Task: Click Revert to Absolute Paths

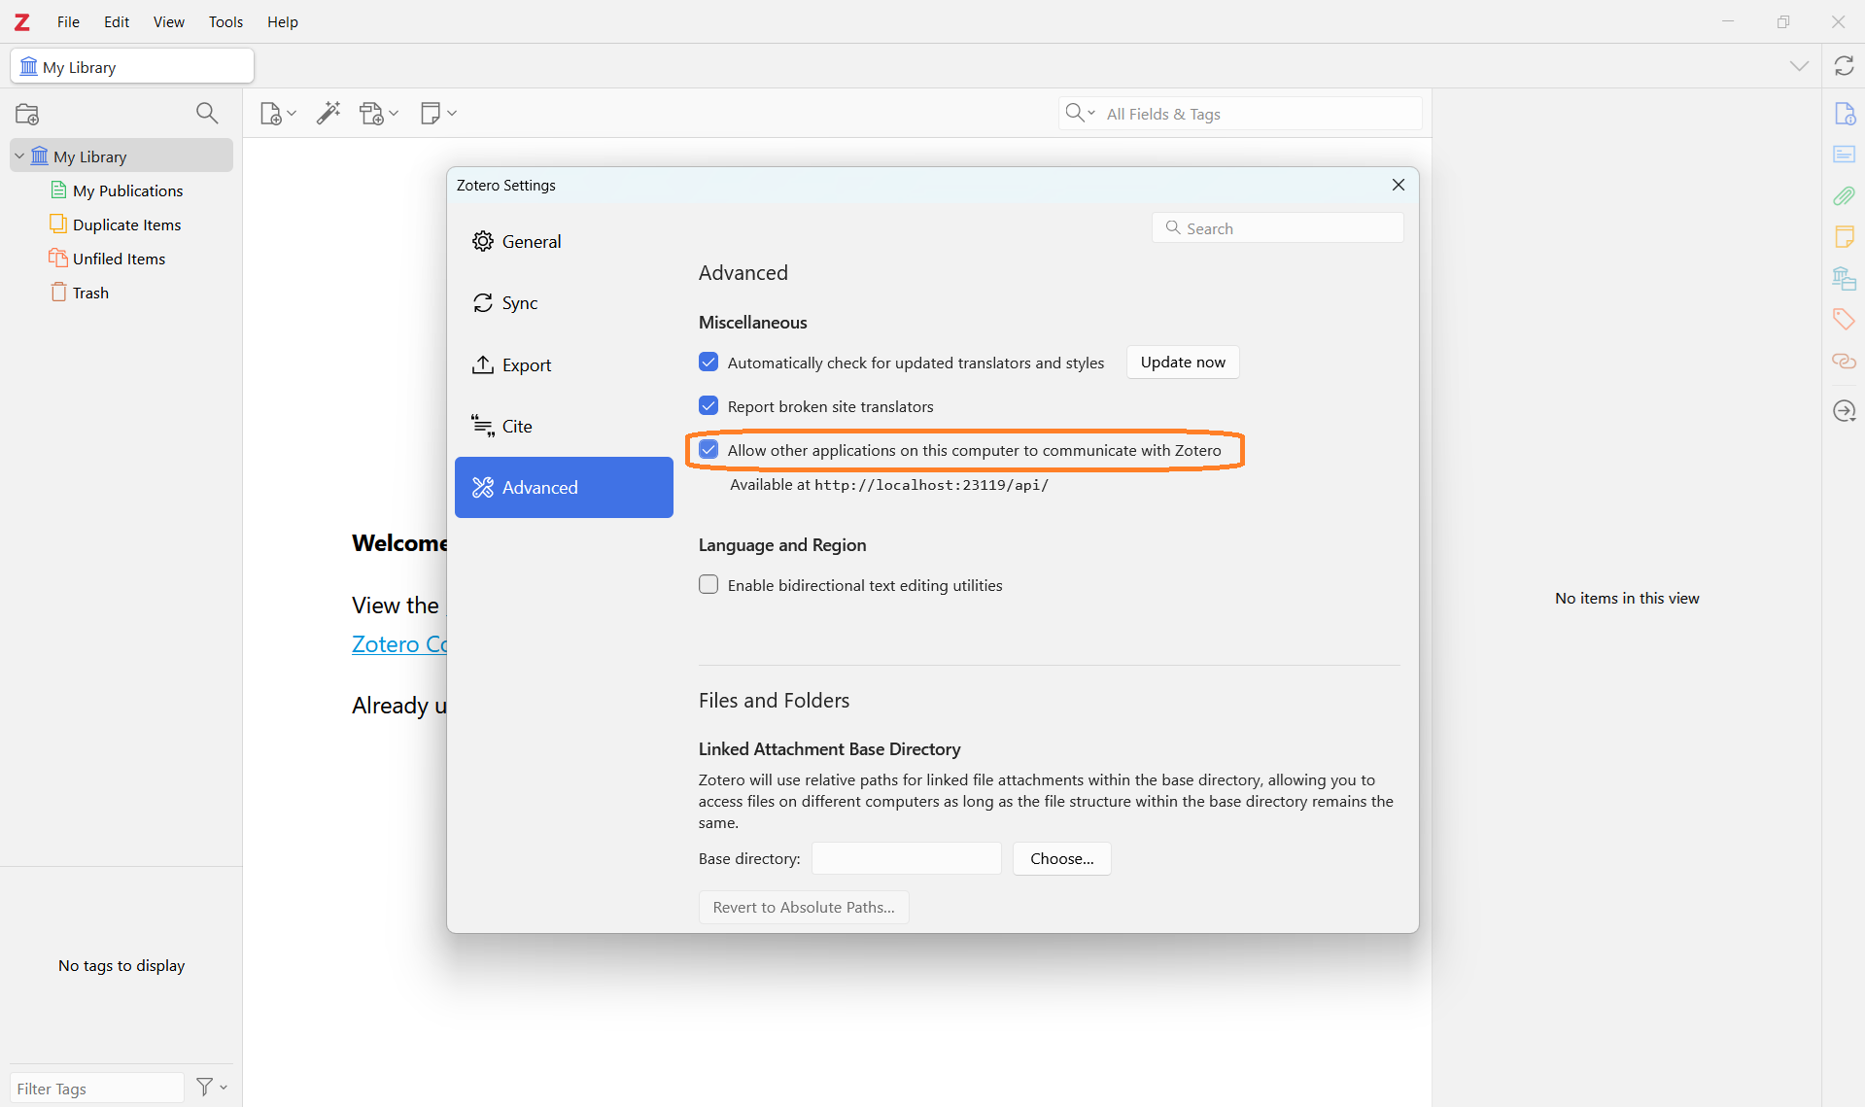Action: point(804,907)
